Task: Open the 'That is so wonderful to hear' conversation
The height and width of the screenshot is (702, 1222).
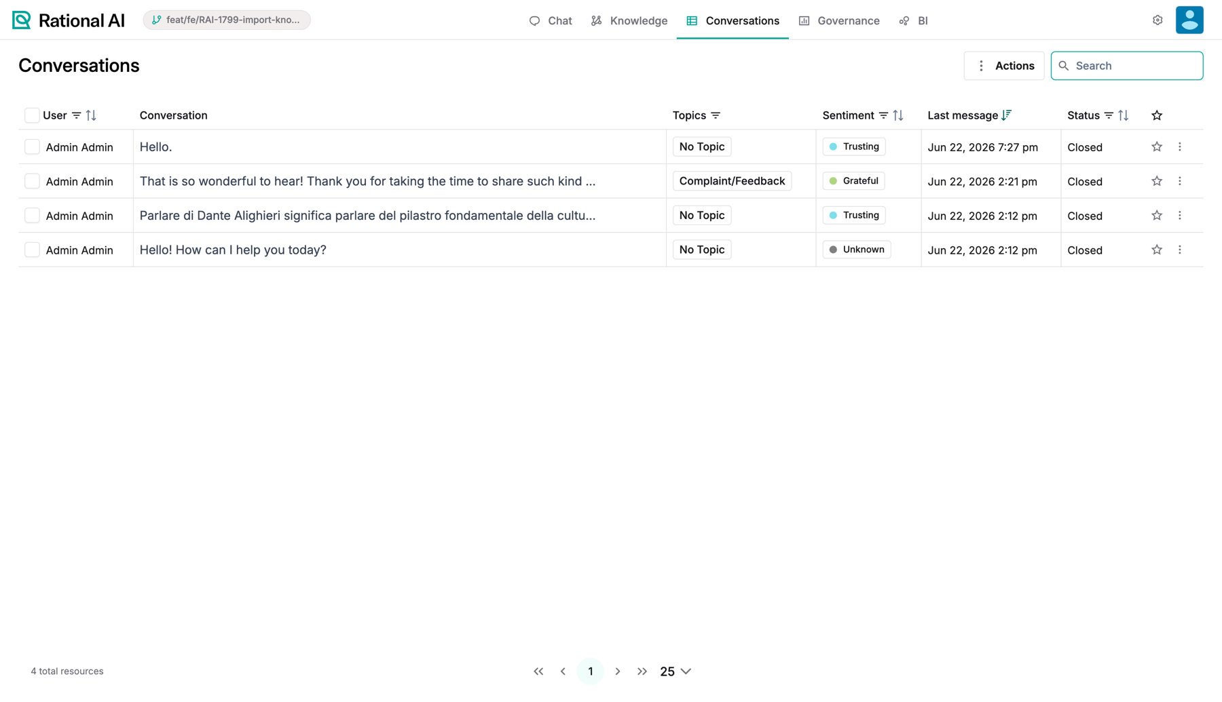Action: [x=367, y=182]
